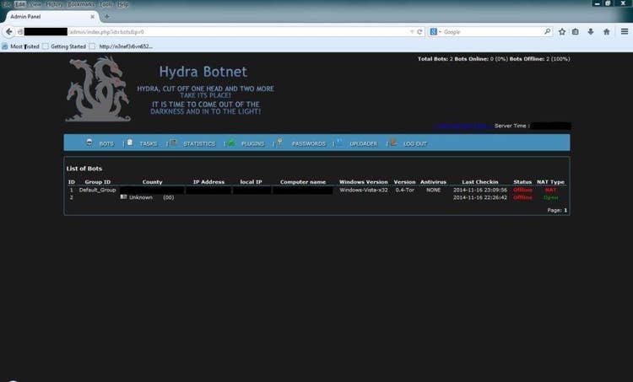
Task: Click the bookmark star icon
Action: 562,31
